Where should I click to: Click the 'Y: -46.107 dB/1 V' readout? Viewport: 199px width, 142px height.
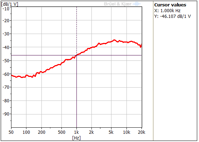173,16
